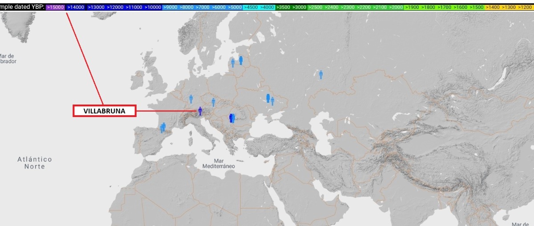Click the purple >15000 legend swatch

pyautogui.click(x=55, y=8)
